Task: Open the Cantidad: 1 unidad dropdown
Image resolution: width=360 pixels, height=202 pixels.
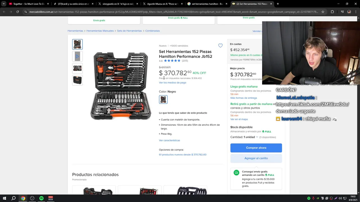Action: (x=244, y=137)
